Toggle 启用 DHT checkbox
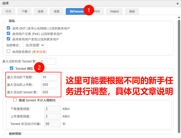This screenshot has height=138, width=181. pyautogui.click(x=8, y=28)
